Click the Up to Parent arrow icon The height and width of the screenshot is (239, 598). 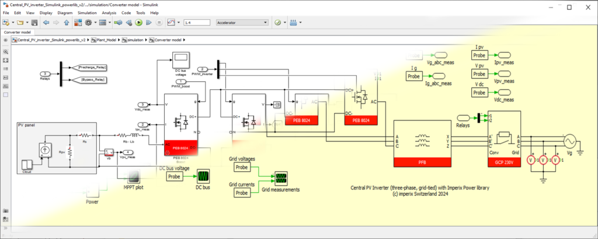pyautogui.click(x=67, y=23)
